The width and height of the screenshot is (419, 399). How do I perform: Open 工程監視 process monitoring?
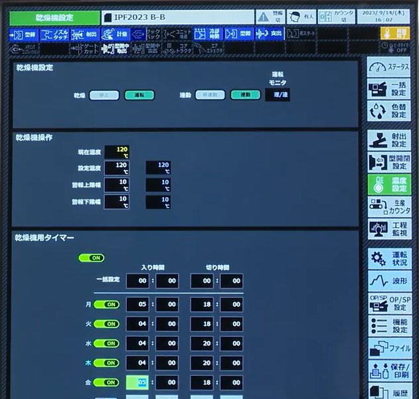click(389, 229)
